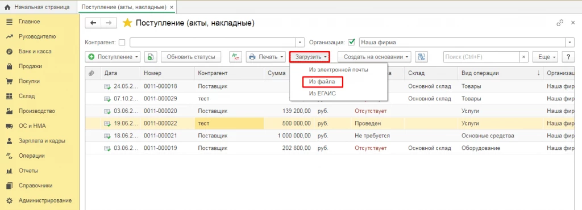Open help with the question mark button
This screenshot has height=210, width=582.
click(568, 57)
